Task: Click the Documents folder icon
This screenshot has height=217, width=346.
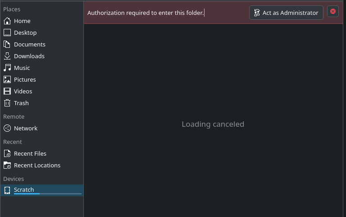Action: (7, 44)
